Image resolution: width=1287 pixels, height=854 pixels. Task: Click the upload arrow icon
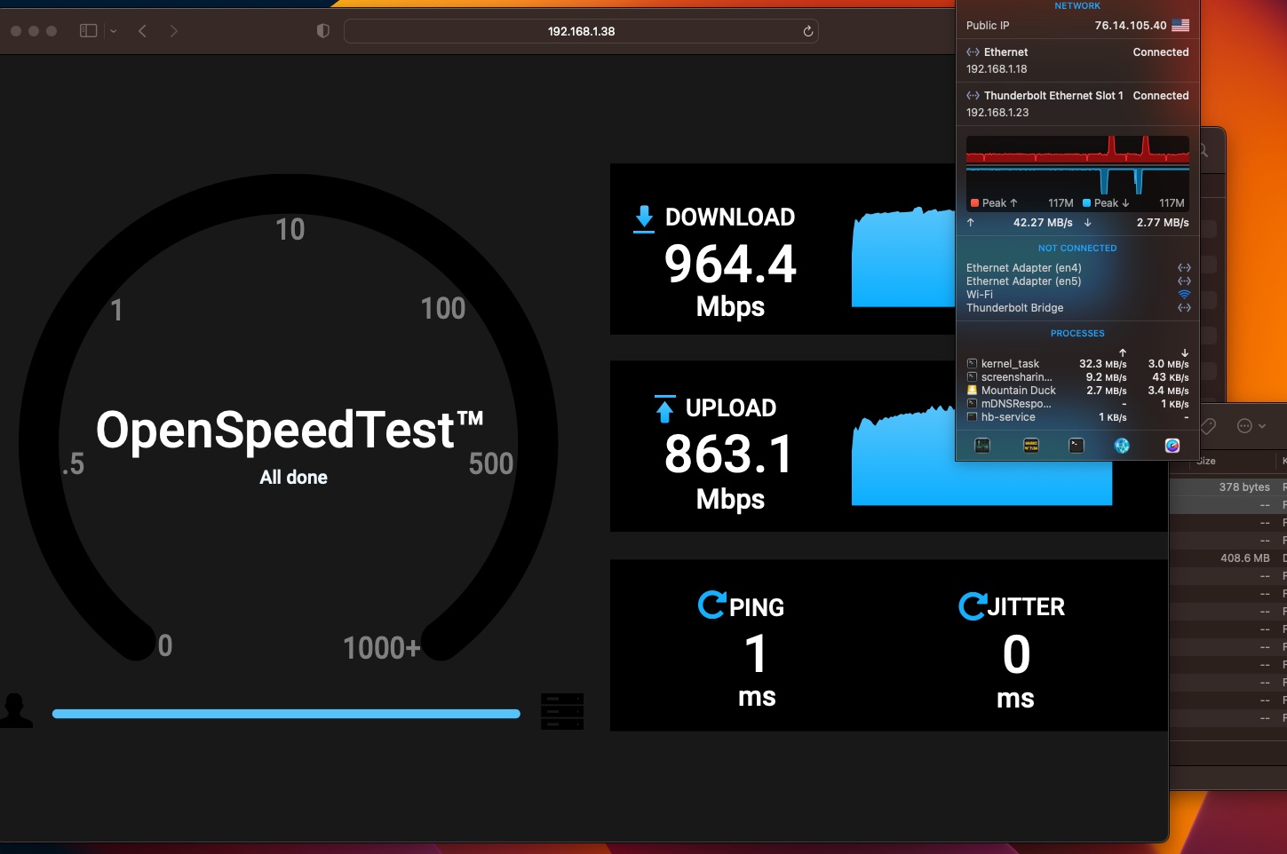click(664, 408)
